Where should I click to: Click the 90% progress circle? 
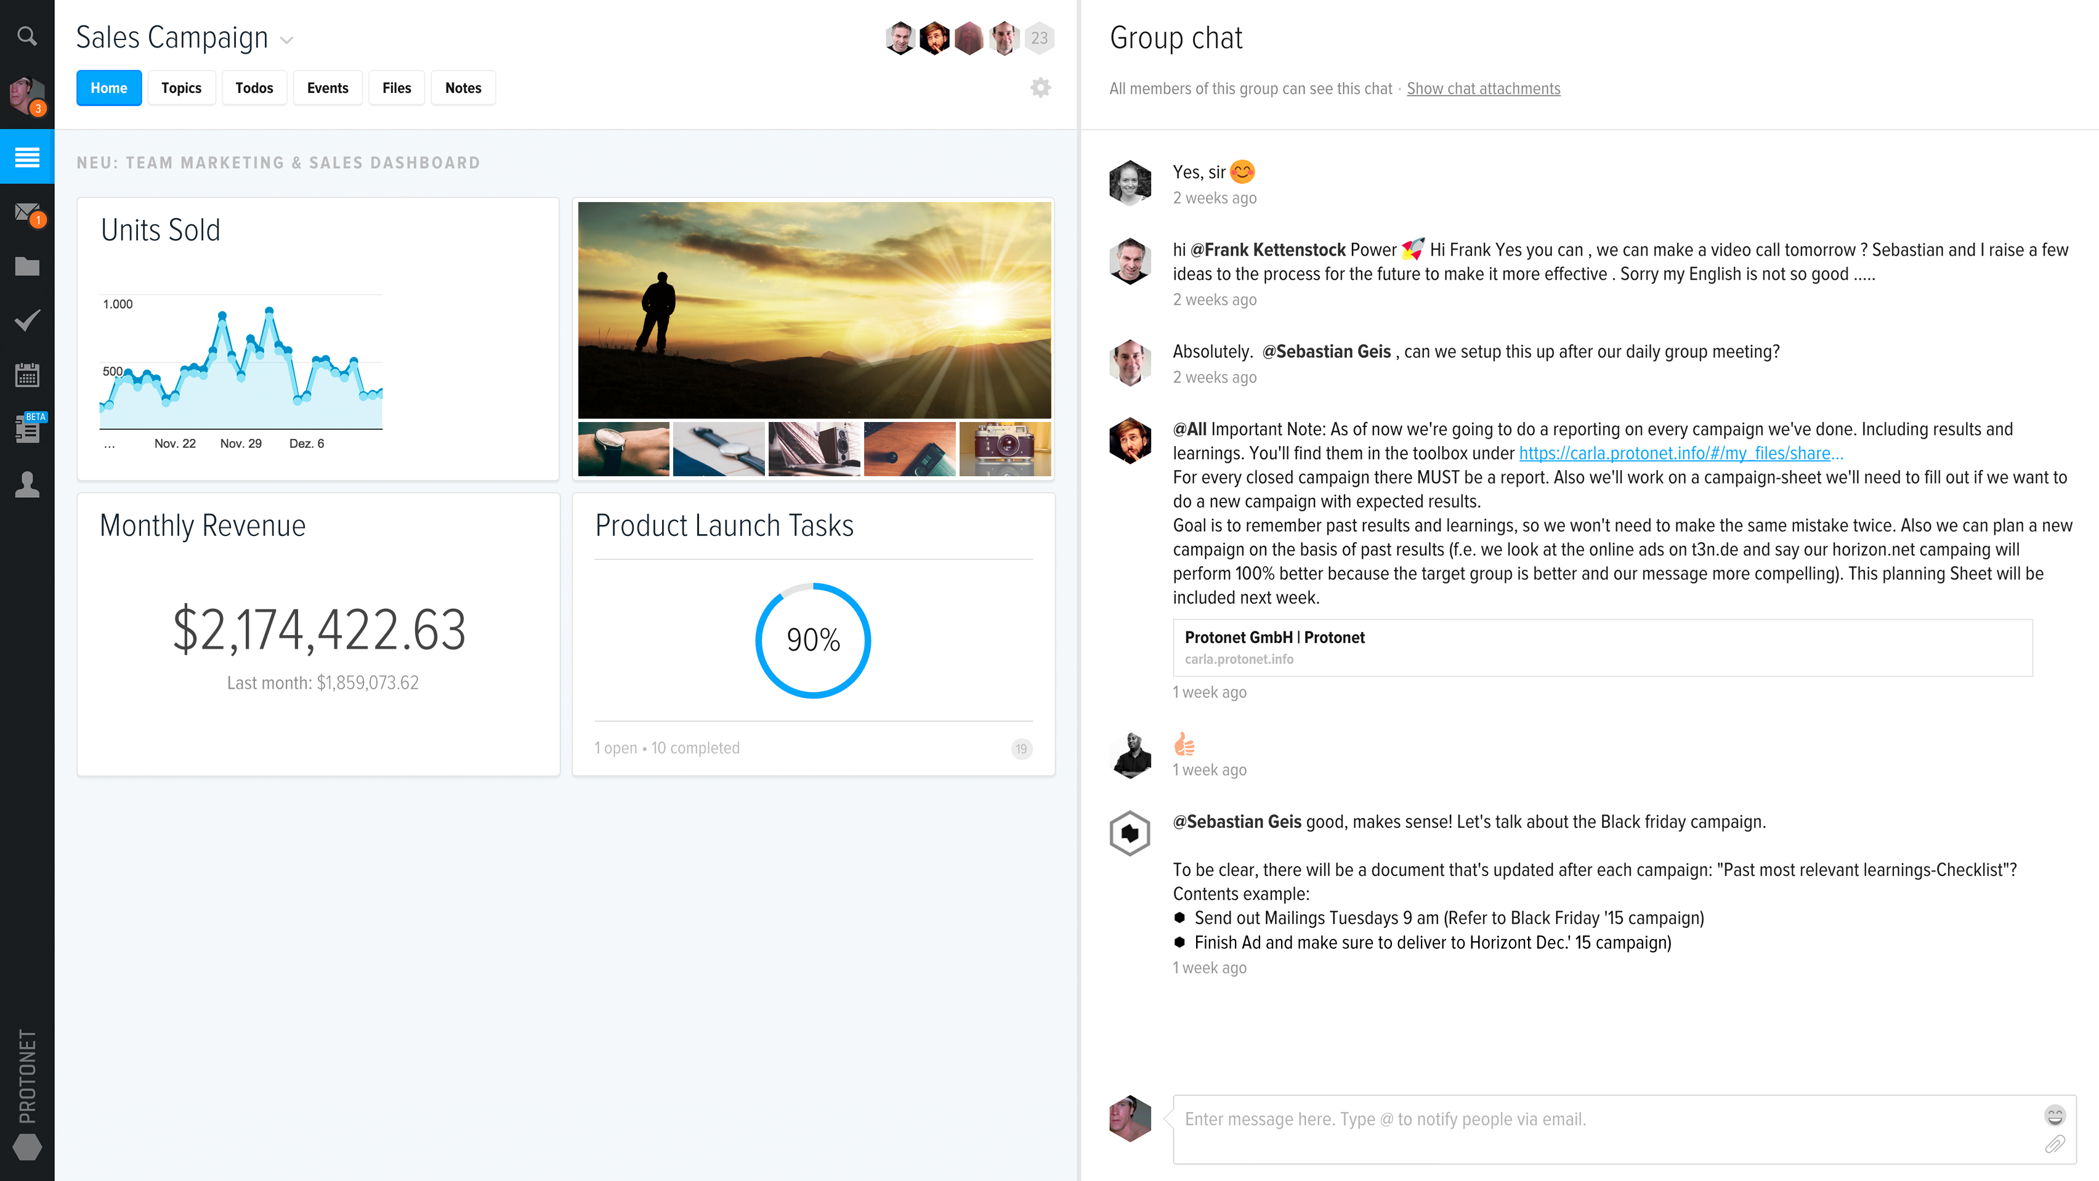[812, 640]
